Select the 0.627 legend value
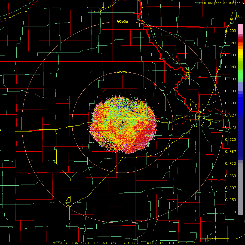Viewport: 245px width, 245px height. (231, 115)
